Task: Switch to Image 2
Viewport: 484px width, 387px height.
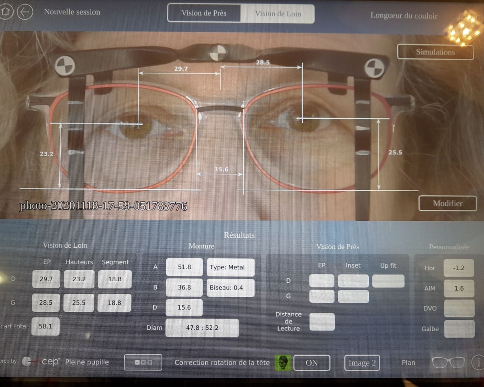Action: click(x=362, y=363)
